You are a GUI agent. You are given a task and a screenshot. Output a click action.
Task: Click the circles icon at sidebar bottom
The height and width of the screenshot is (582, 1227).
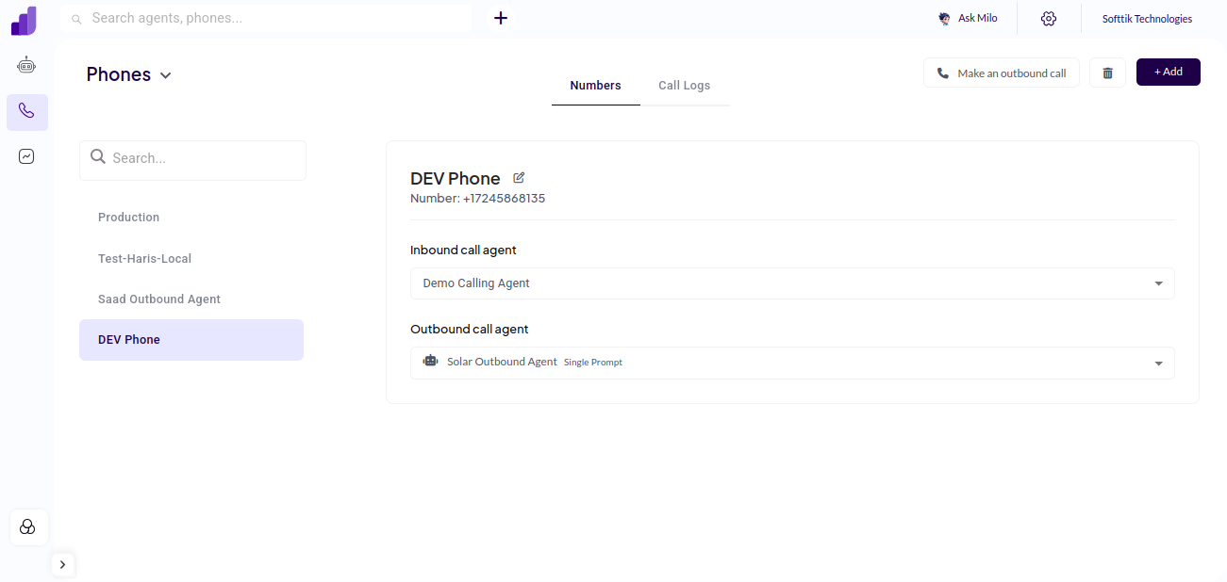click(27, 527)
